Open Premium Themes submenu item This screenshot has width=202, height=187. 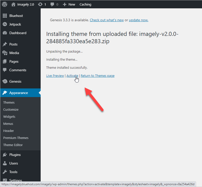coord(16,138)
